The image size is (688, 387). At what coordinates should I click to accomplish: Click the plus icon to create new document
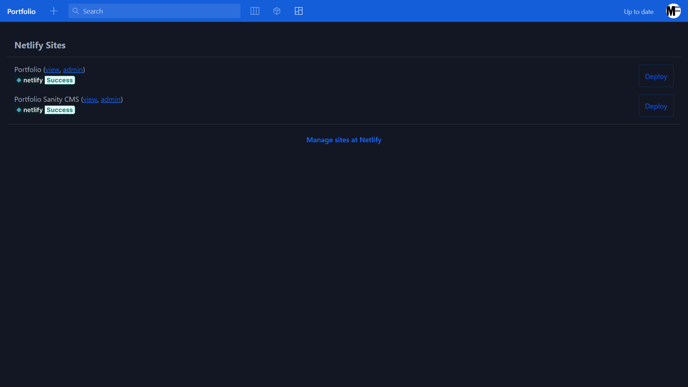click(x=54, y=11)
